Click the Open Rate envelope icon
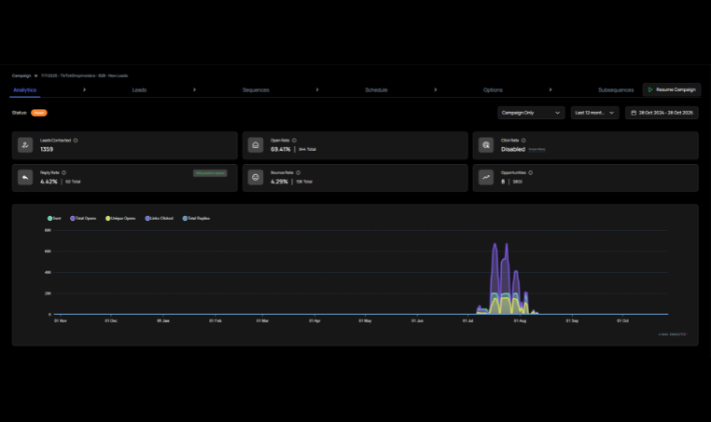711x422 pixels. [x=256, y=145]
